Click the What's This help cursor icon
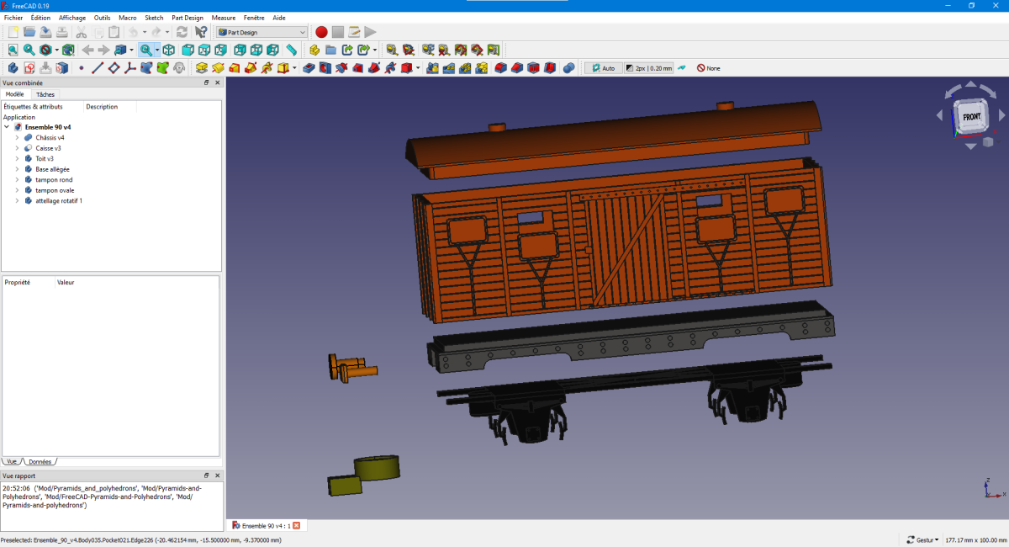 tap(201, 32)
